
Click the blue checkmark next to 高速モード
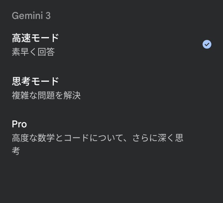(207, 44)
